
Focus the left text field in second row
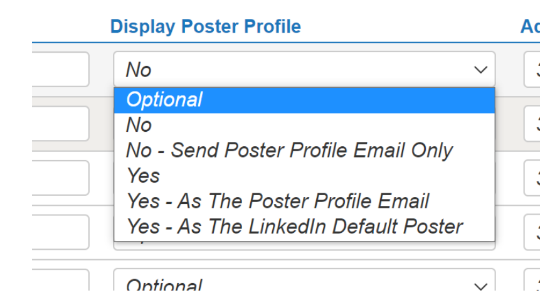(x=60, y=124)
